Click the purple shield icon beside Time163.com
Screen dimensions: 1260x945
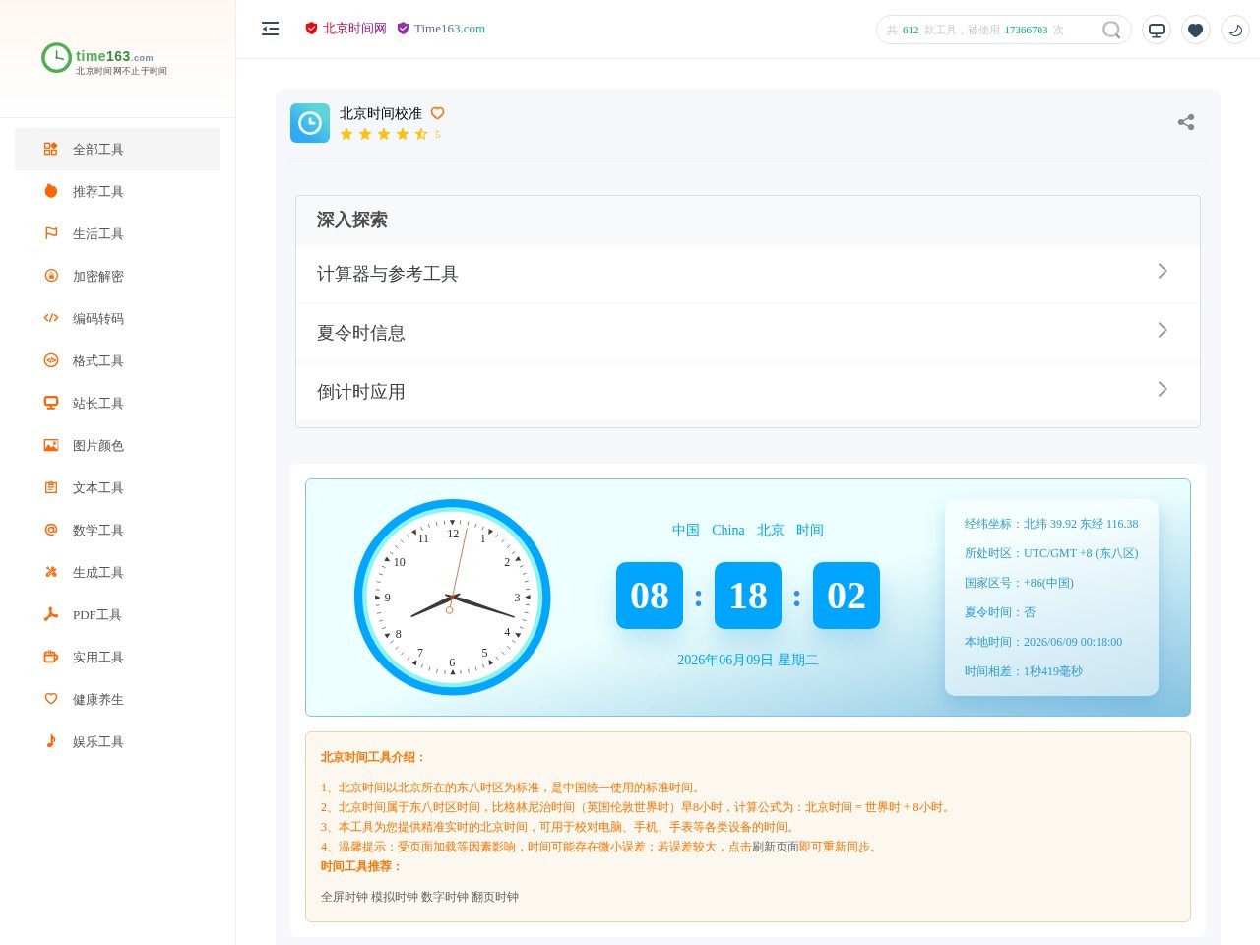pyautogui.click(x=403, y=29)
